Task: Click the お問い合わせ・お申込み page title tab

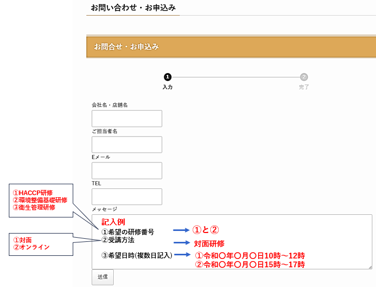Action: pos(133,8)
